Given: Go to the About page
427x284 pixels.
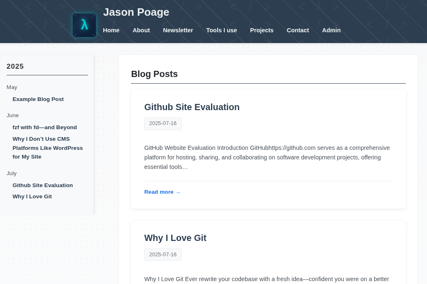Looking at the screenshot, I should (141, 30).
